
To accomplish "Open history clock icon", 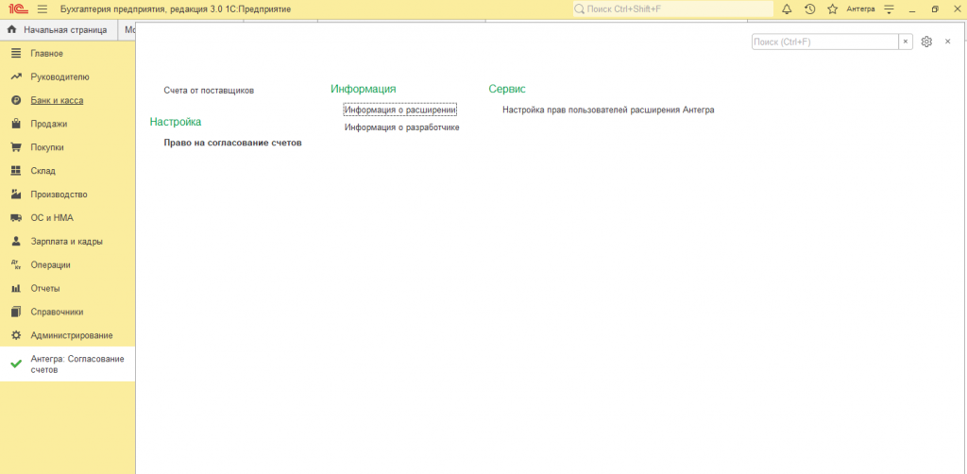I will point(809,9).
